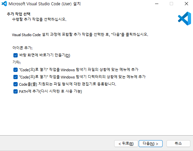Image resolution: width=193 pixels, height=151 pixels.
Task: Click the 수행할 추가 작업을 선택하십시오 subtitle
Action: click(39, 19)
